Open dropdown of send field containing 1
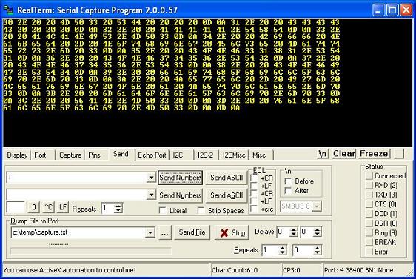 pos(151,178)
